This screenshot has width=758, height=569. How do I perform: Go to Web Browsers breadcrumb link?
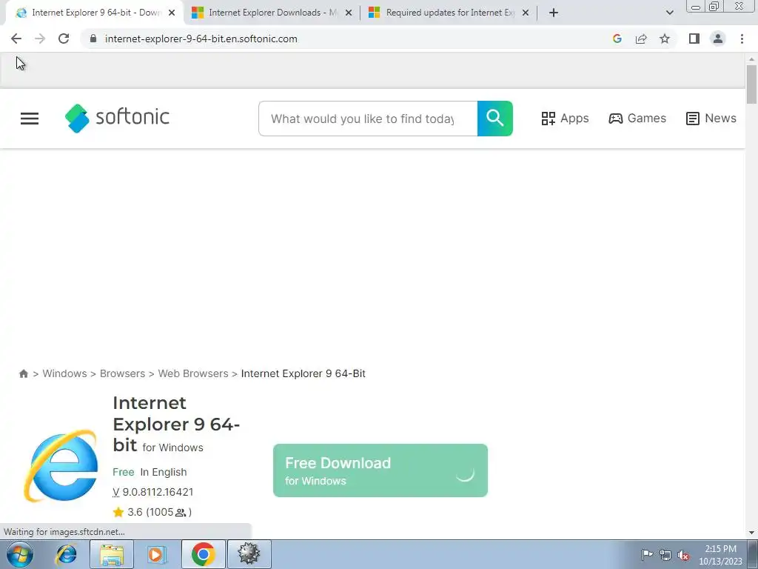pos(193,373)
